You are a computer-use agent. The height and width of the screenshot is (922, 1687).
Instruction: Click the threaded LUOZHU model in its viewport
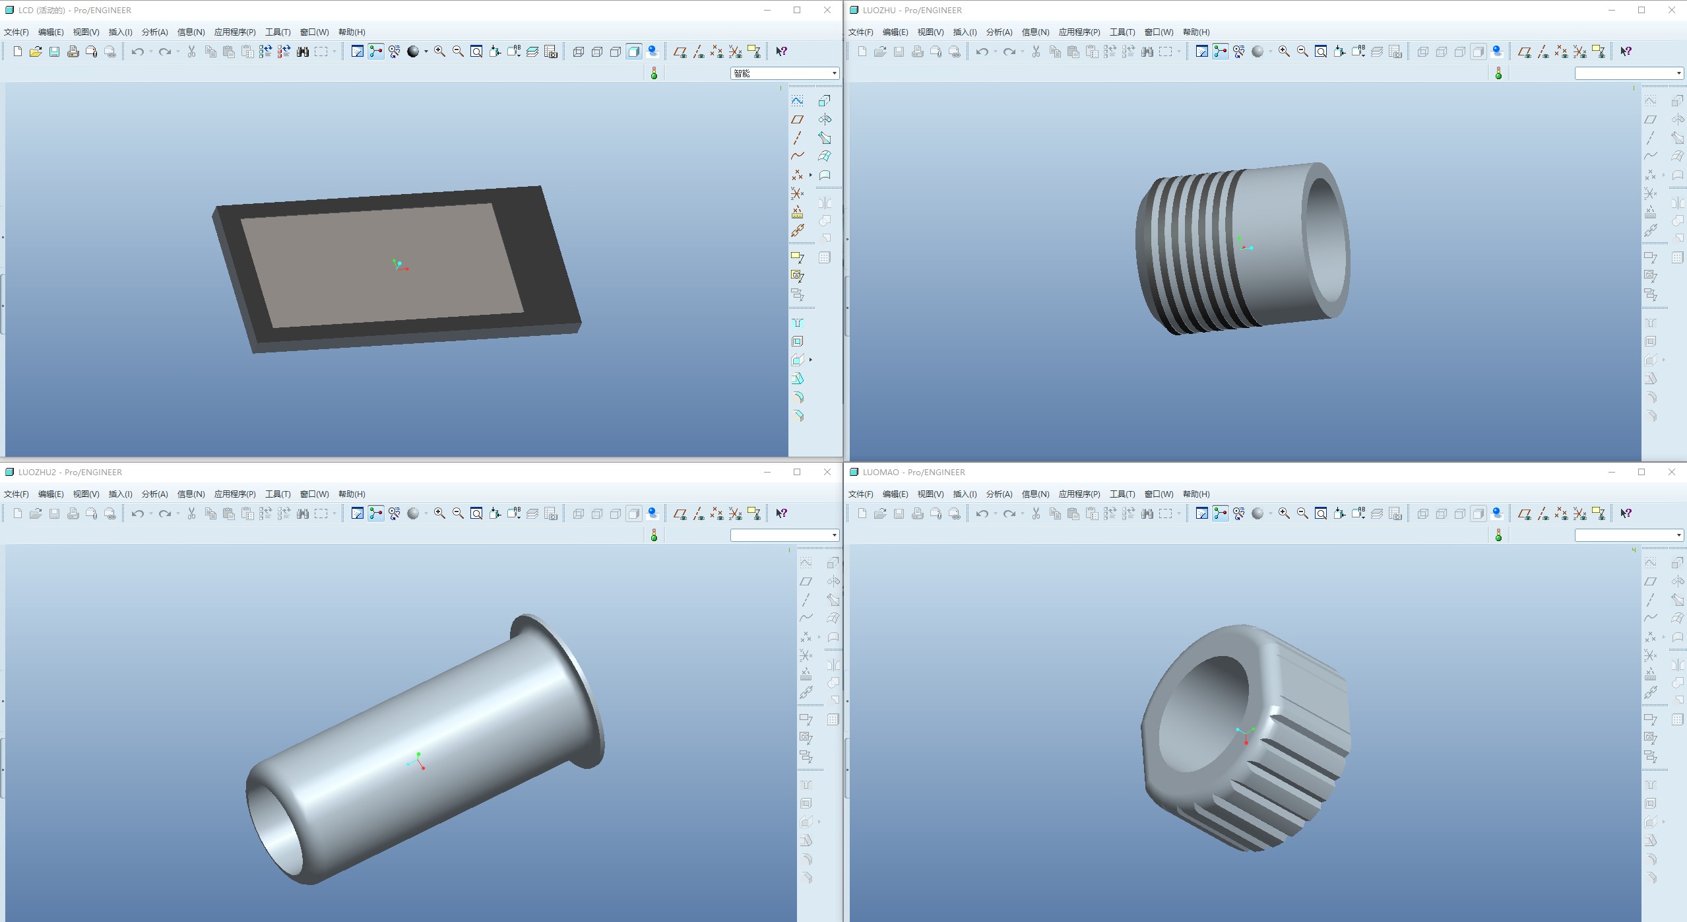click(1242, 248)
